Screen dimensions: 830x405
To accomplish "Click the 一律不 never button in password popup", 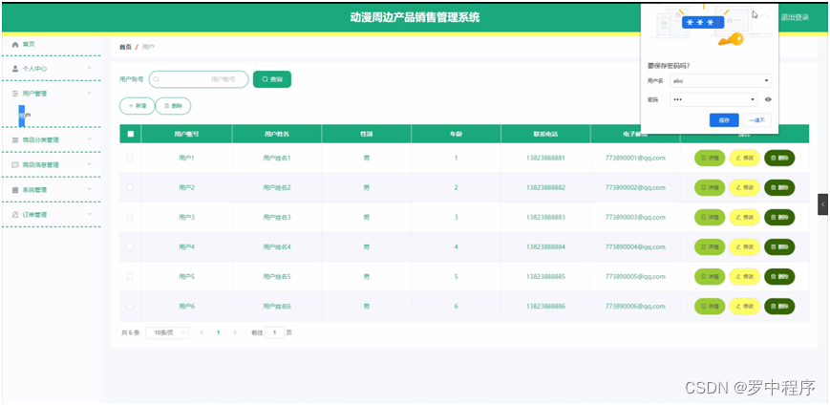I will (757, 120).
